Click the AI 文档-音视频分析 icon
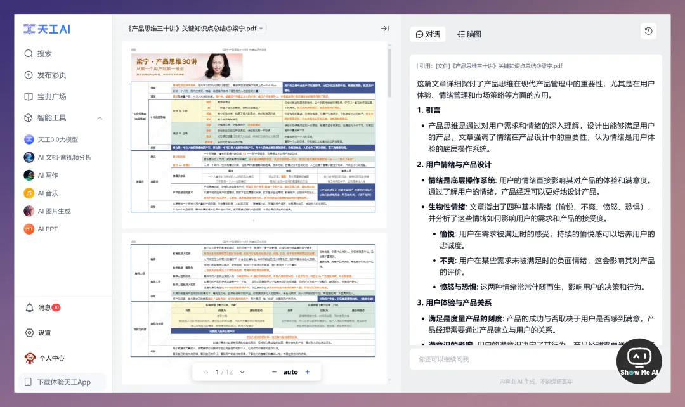685x407 pixels. point(29,158)
